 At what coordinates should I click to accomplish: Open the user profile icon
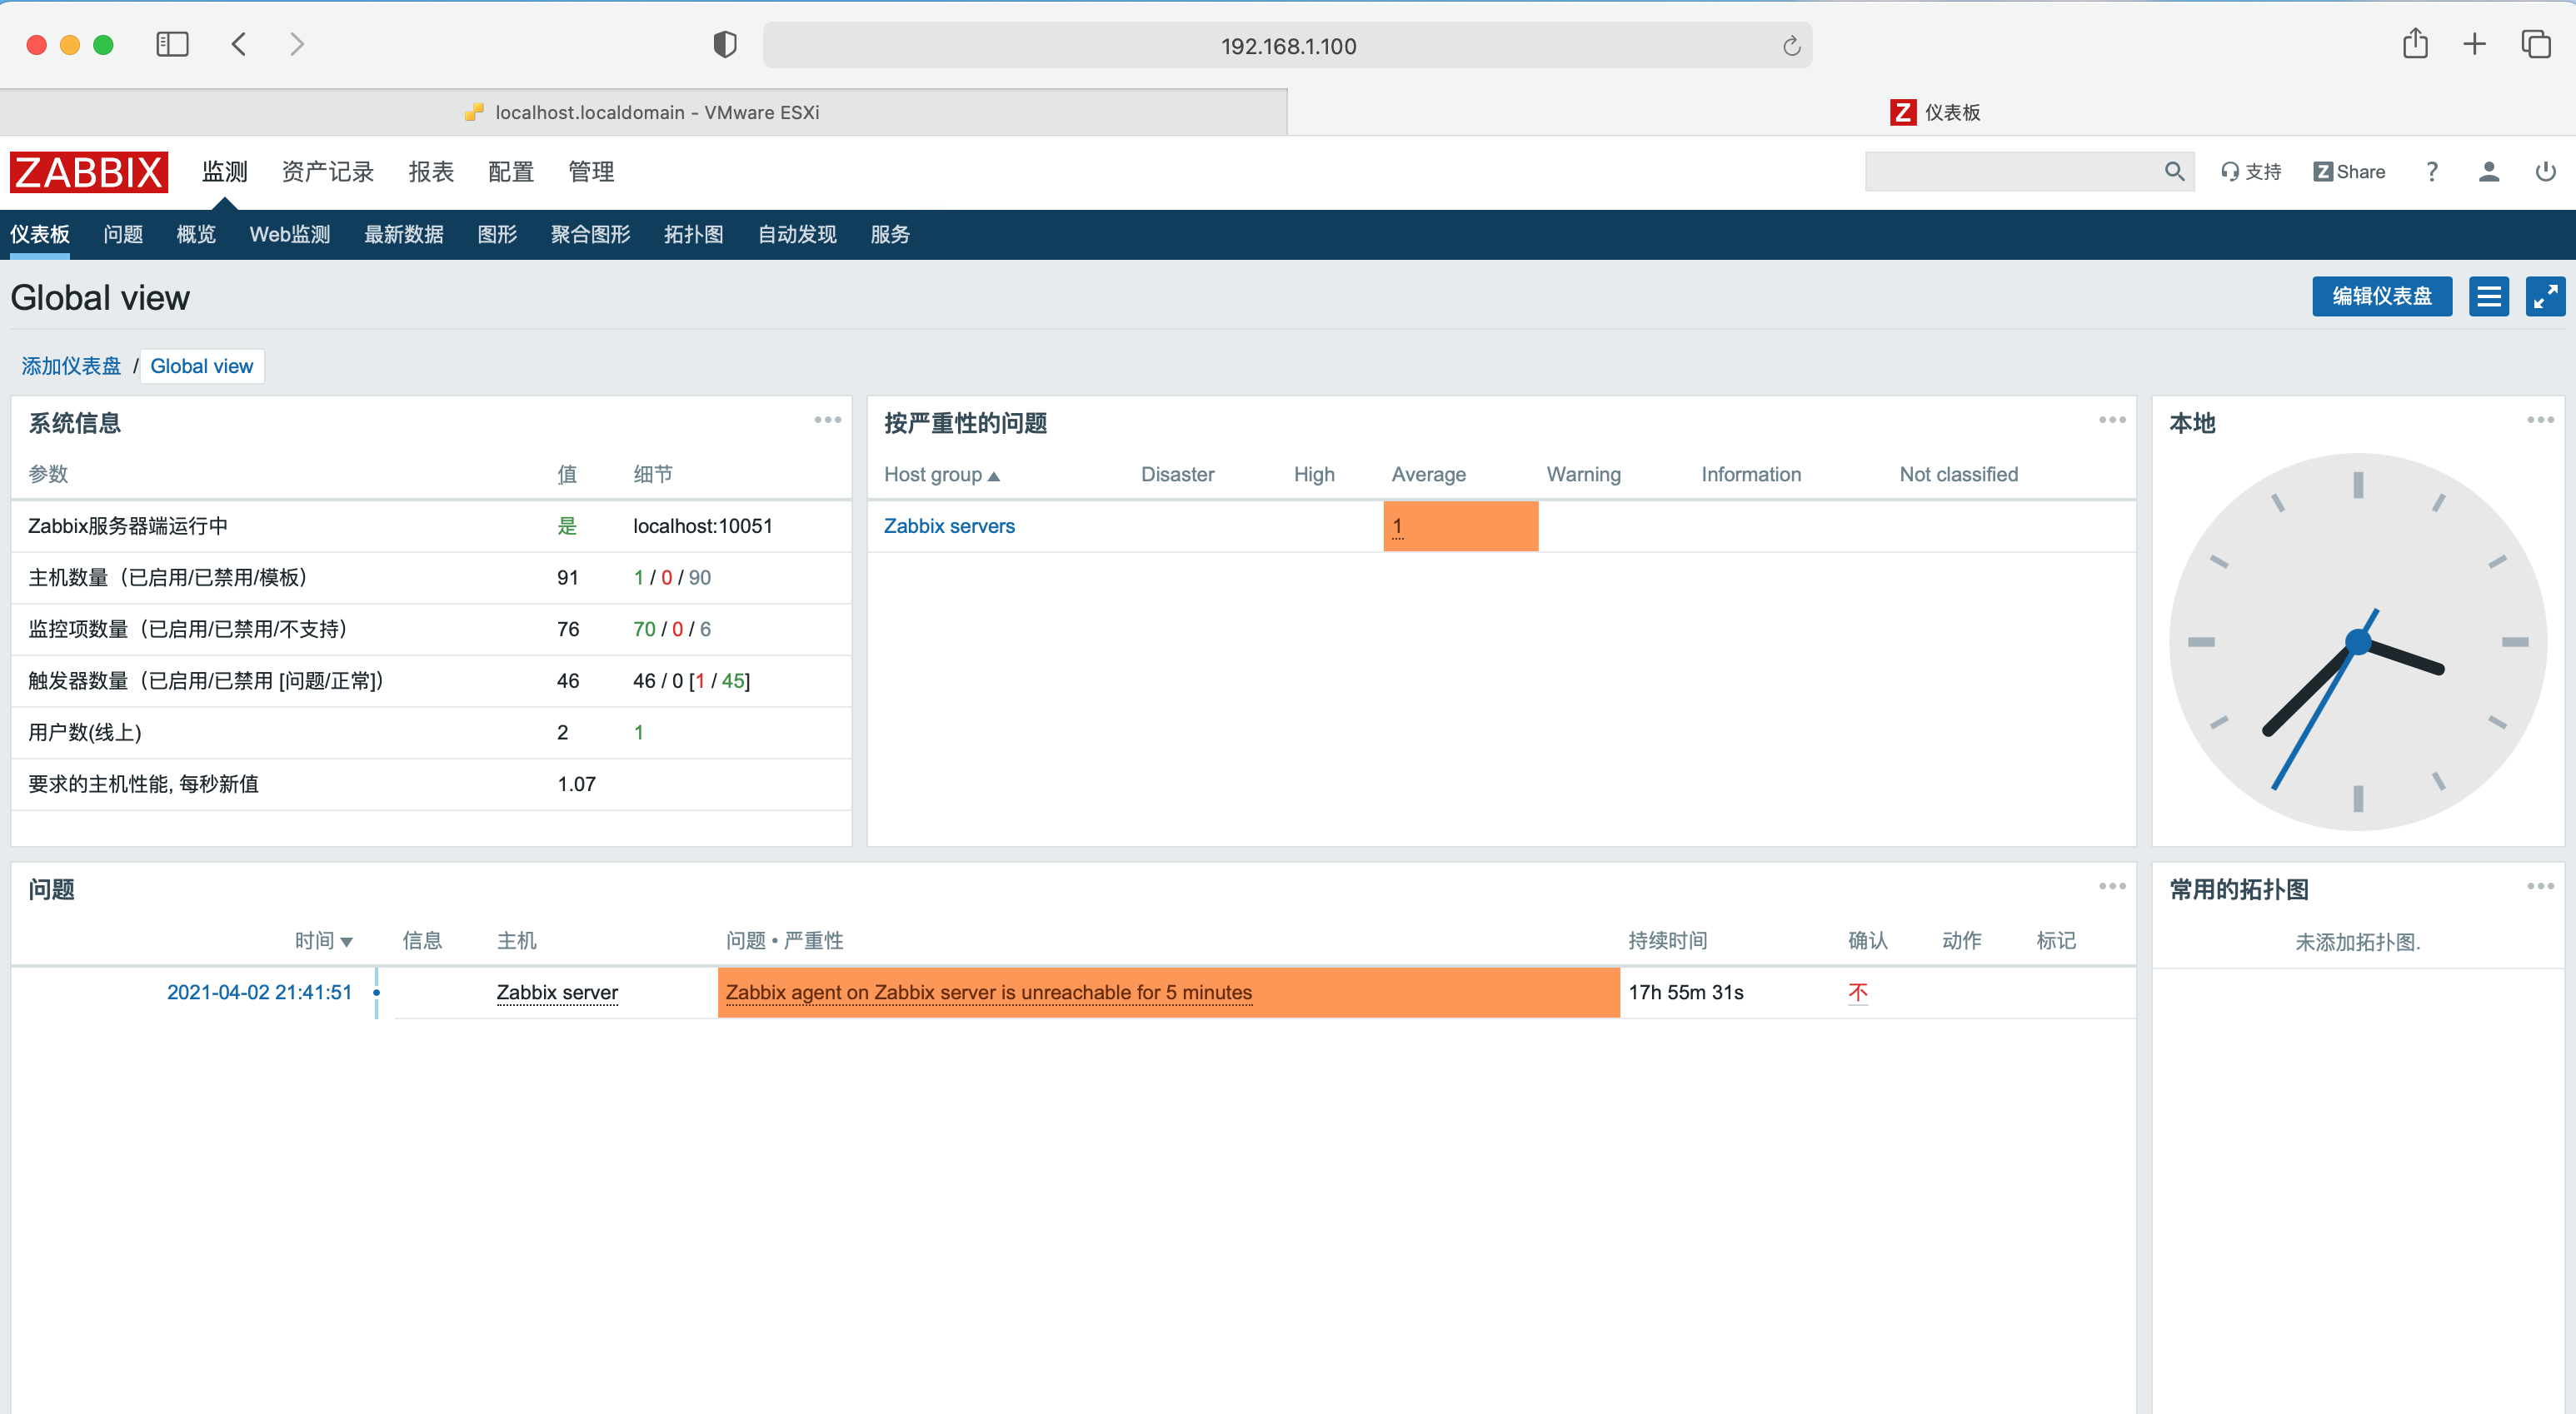coord(2489,172)
